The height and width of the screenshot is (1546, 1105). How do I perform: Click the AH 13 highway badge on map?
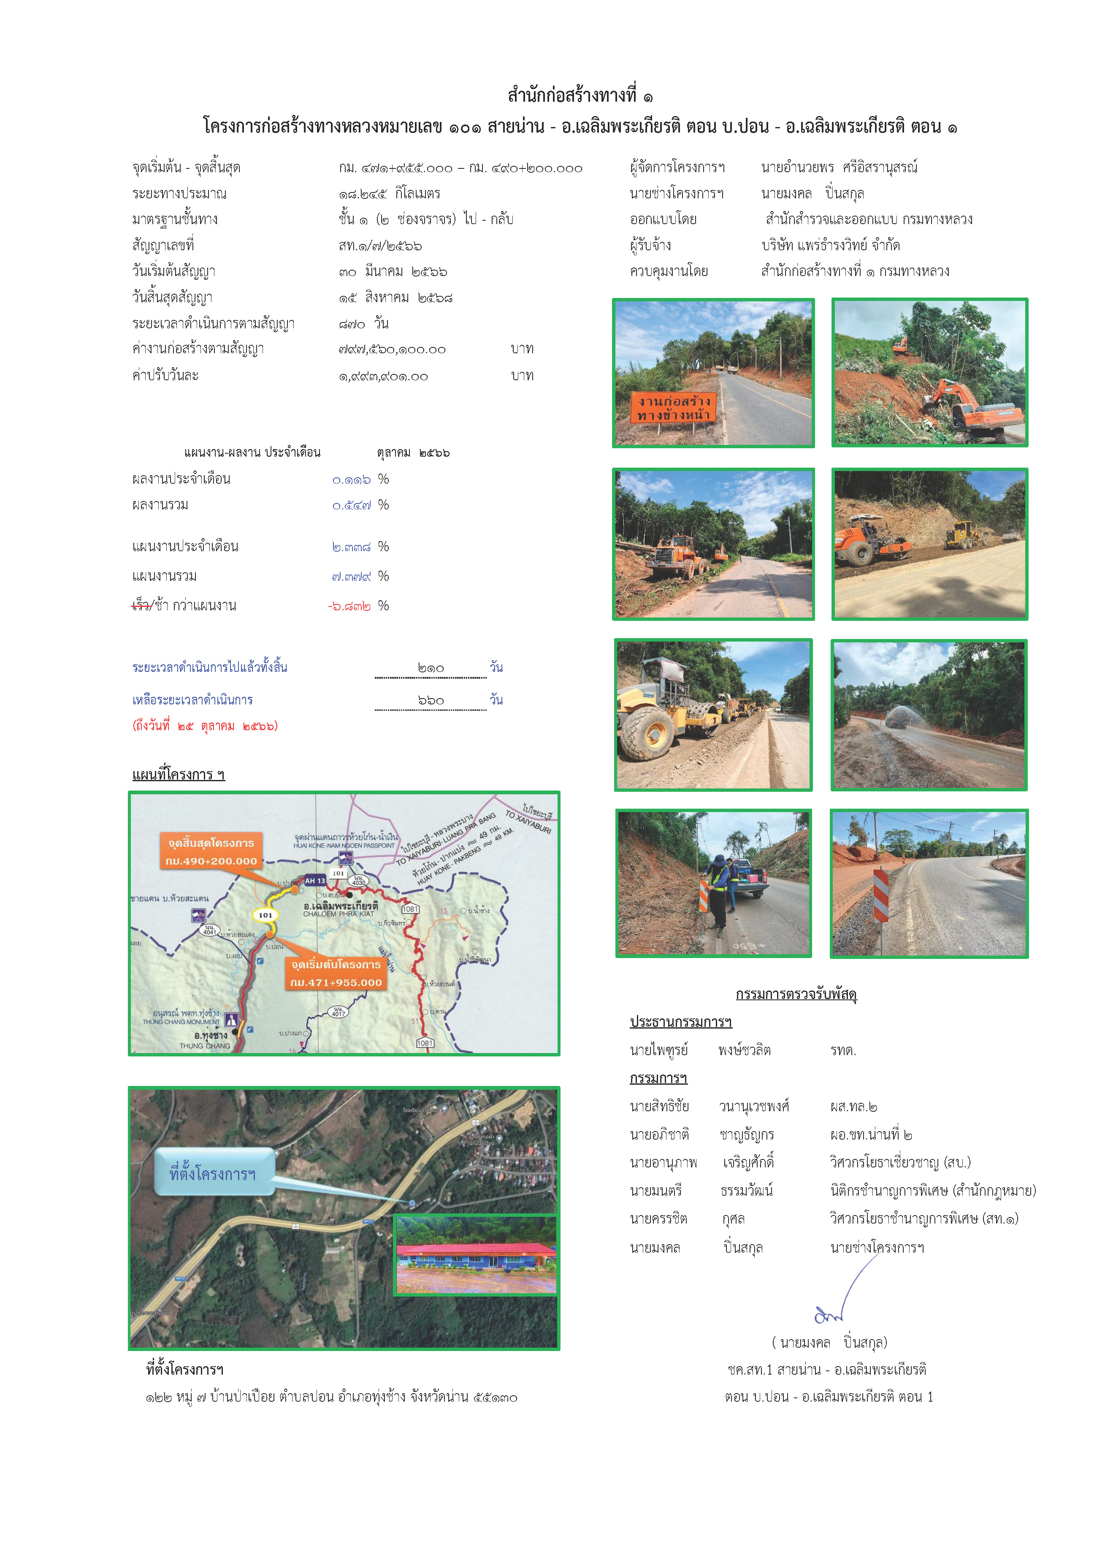point(314,880)
